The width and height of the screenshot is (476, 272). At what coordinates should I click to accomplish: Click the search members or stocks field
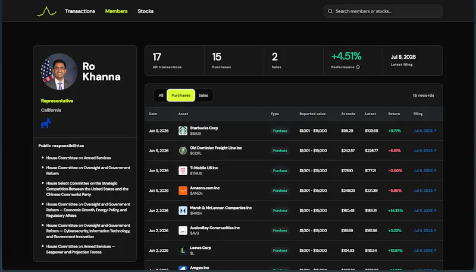click(383, 11)
